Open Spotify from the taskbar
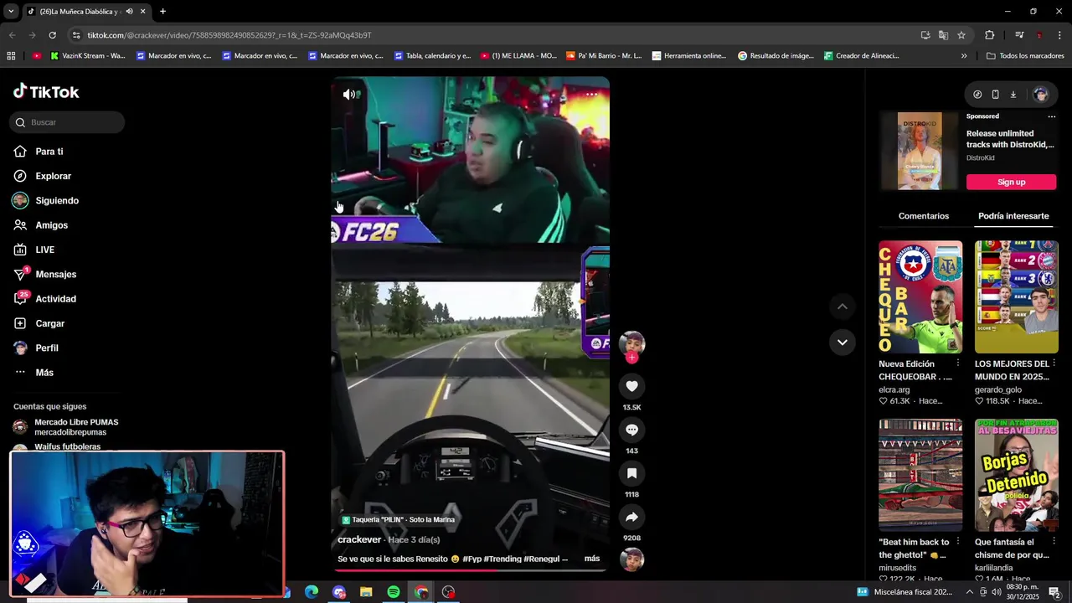Viewport: 1072px width, 603px height. pos(394,592)
